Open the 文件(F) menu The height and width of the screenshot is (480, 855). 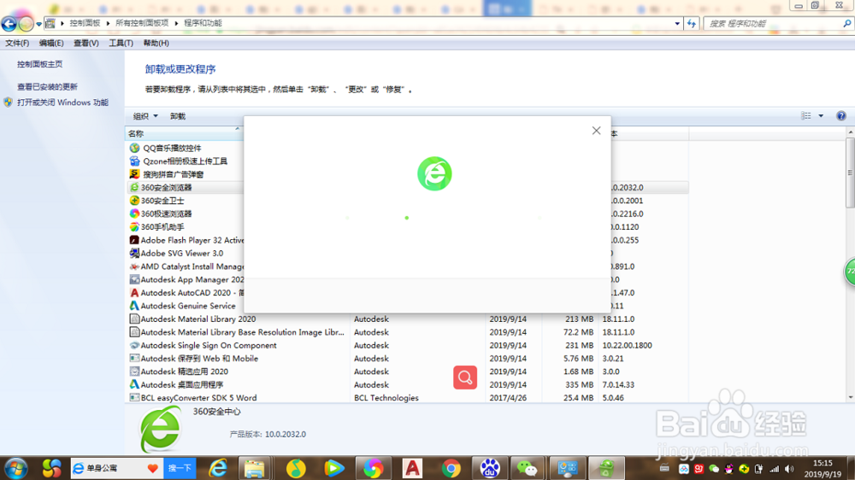(x=17, y=43)
